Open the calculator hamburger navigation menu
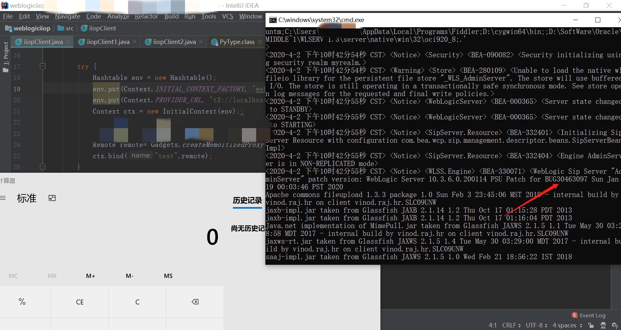The image size is (621, 330). tap(3, 198)
